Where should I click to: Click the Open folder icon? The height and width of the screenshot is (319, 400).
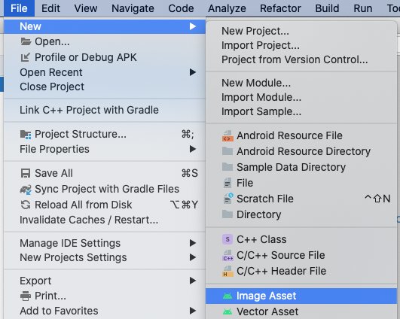coord(26,41)
